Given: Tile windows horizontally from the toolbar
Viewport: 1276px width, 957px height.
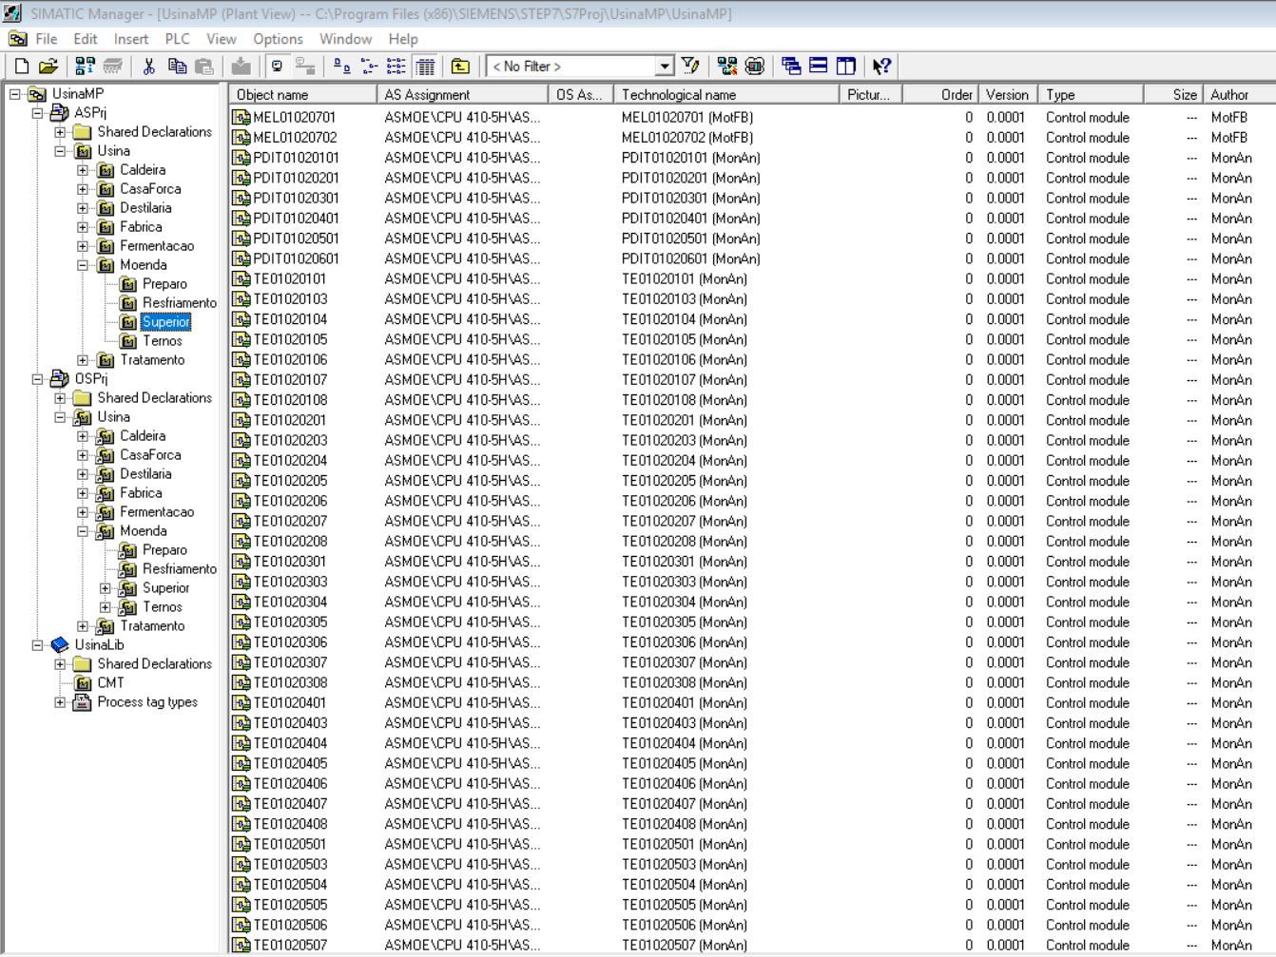Looking at the screenshot, I should pyautogui.click(x=819, y=67).
